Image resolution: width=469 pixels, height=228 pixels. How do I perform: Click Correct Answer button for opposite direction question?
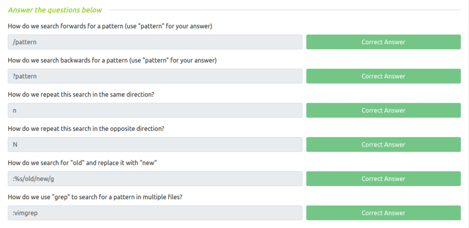pyautogui.click(x=383, y=144)
